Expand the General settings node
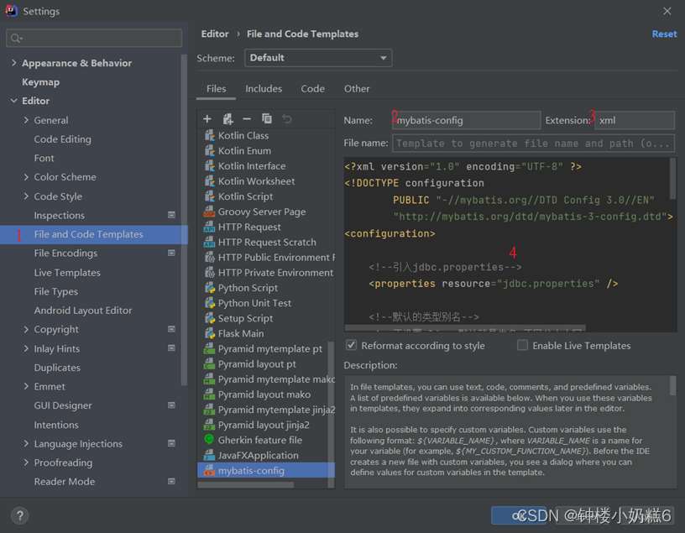 tap(26, 120)
